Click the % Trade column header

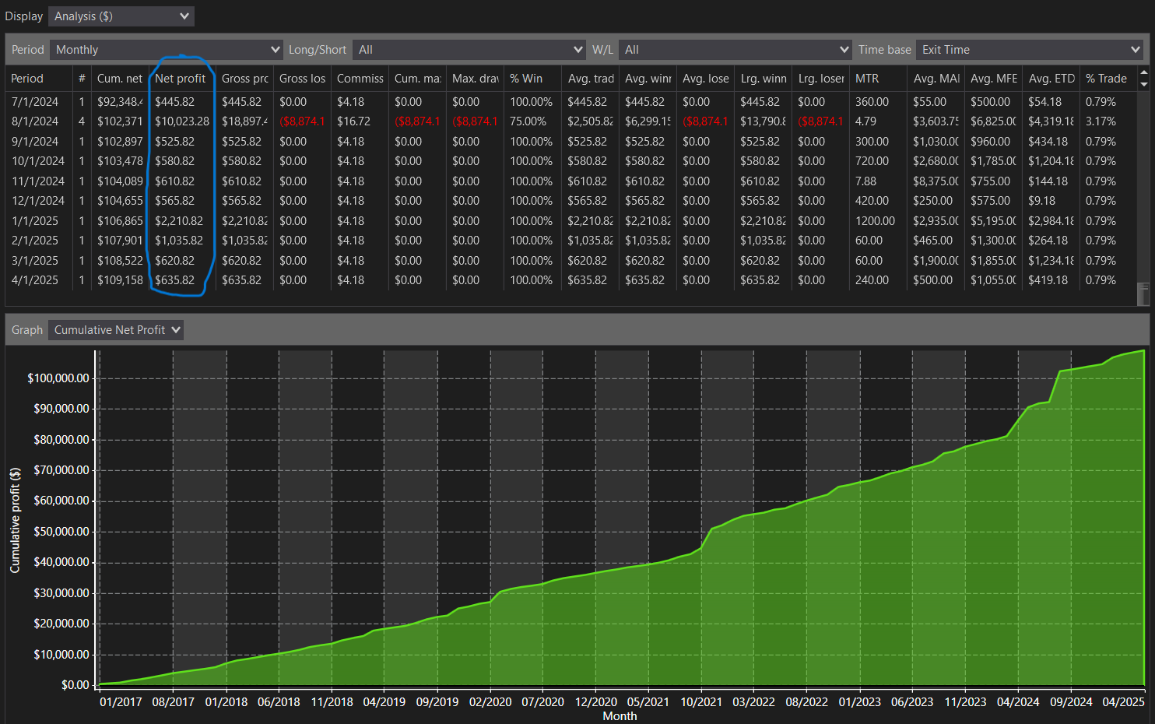pyautogui.click(x=1108, y=79)
